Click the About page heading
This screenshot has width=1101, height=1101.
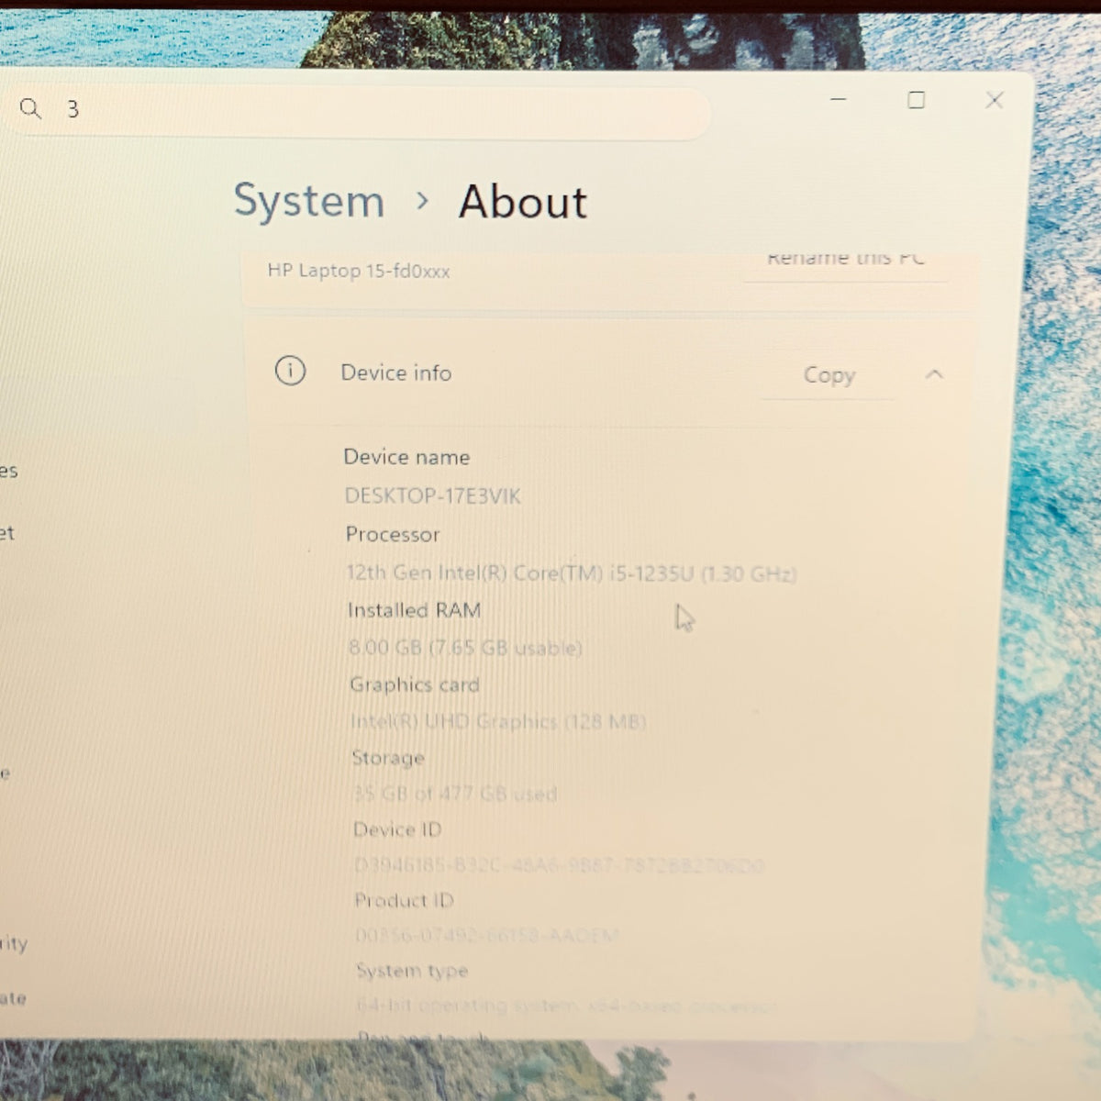coord(523,202)
